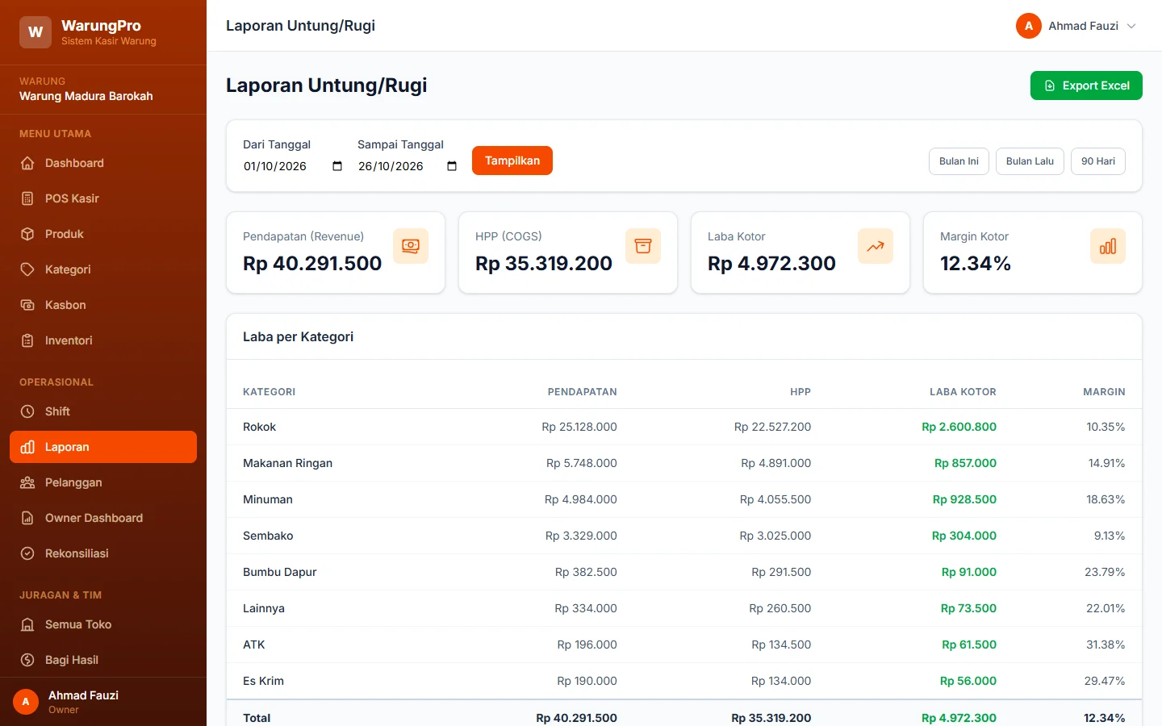Image resolution: width=1162 pixels, height=726 pixels.
Task: Click the Kategori tag icon
Action: 27,269
